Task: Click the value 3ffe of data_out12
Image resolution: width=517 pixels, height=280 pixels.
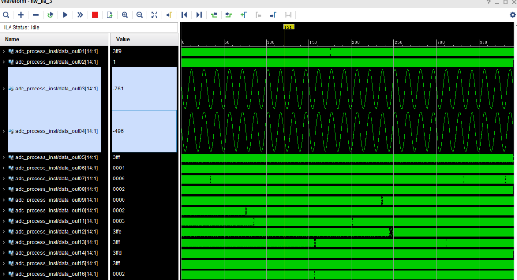Action: [x=117, y=232]
